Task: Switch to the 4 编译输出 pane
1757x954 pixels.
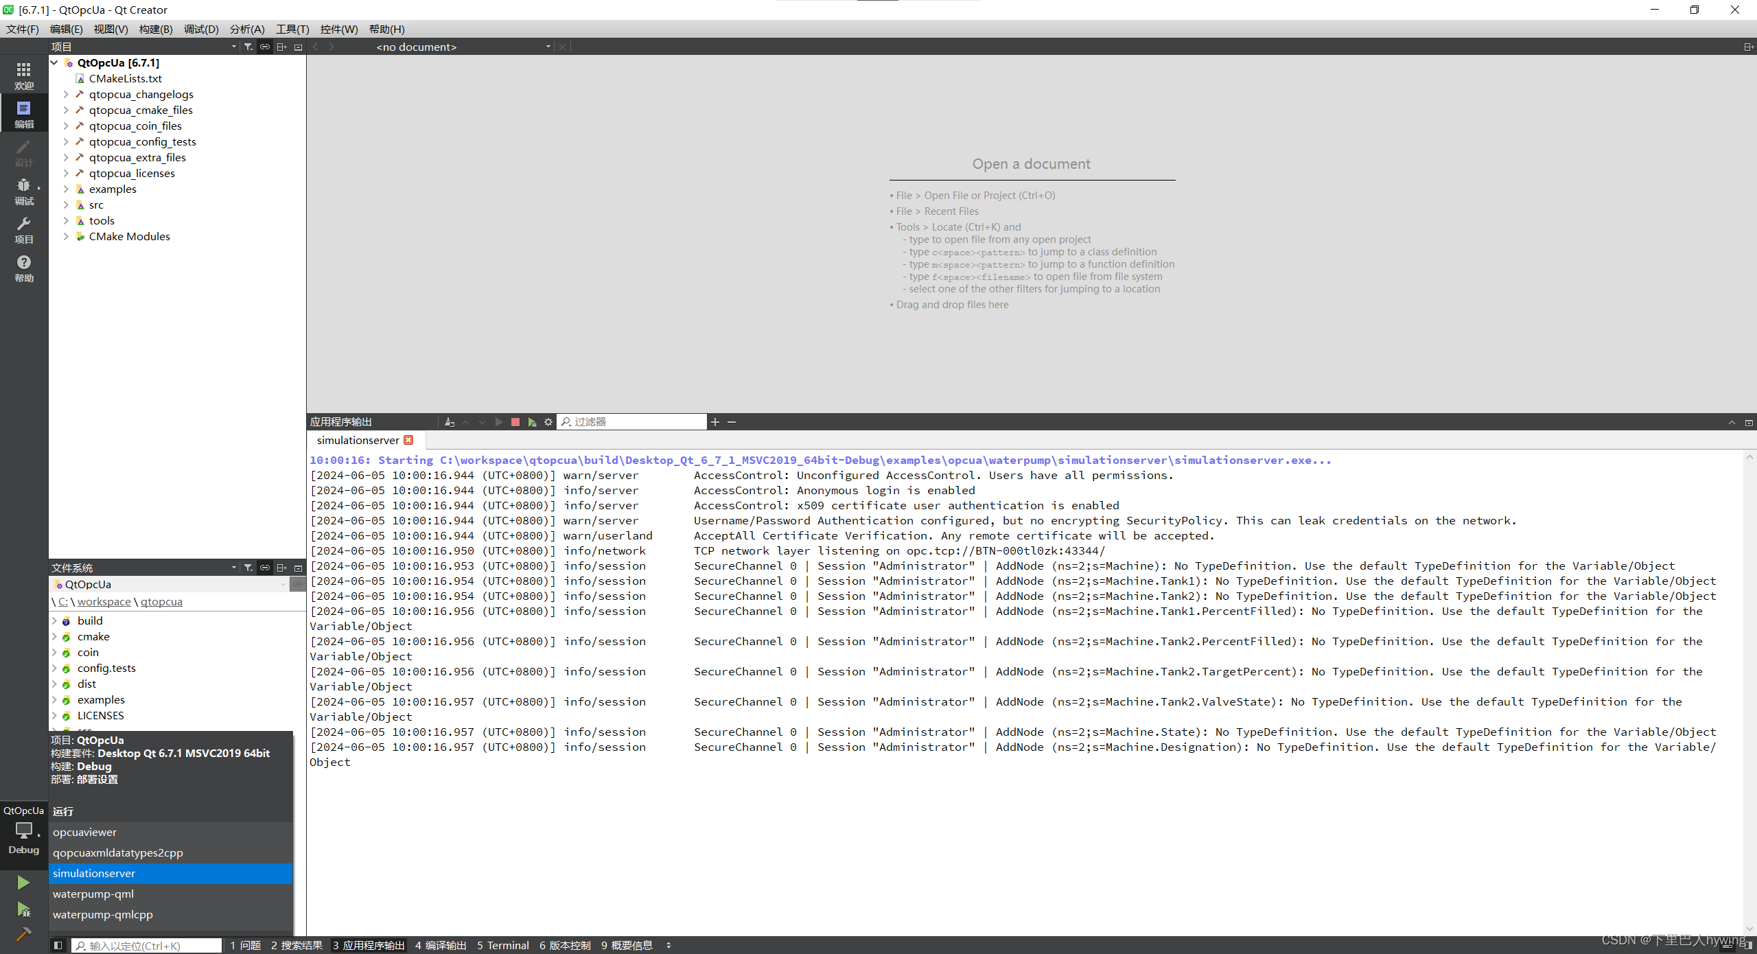Action: (440, 945)
